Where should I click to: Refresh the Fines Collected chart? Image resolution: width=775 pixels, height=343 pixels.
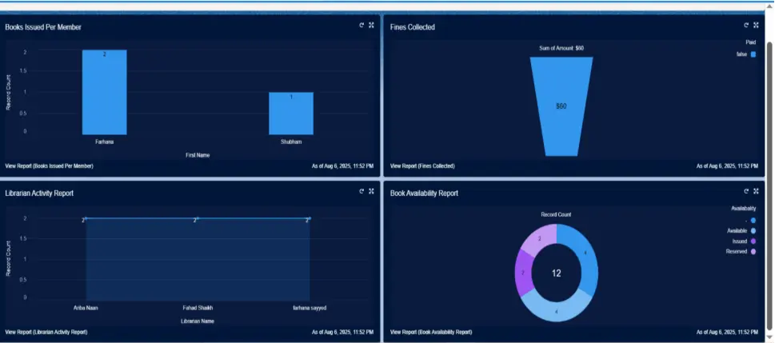(746, 26)
